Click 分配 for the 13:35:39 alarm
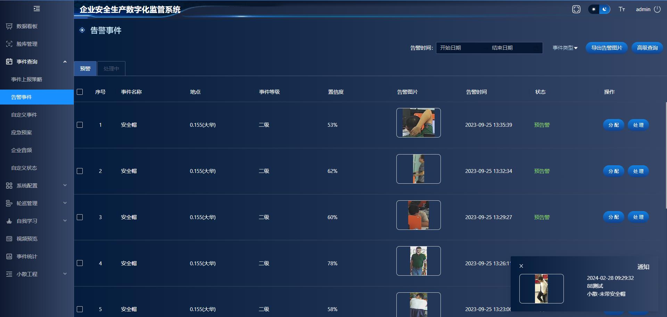The height and width of the screenshot is (317, 667). (x=614, y=125)
